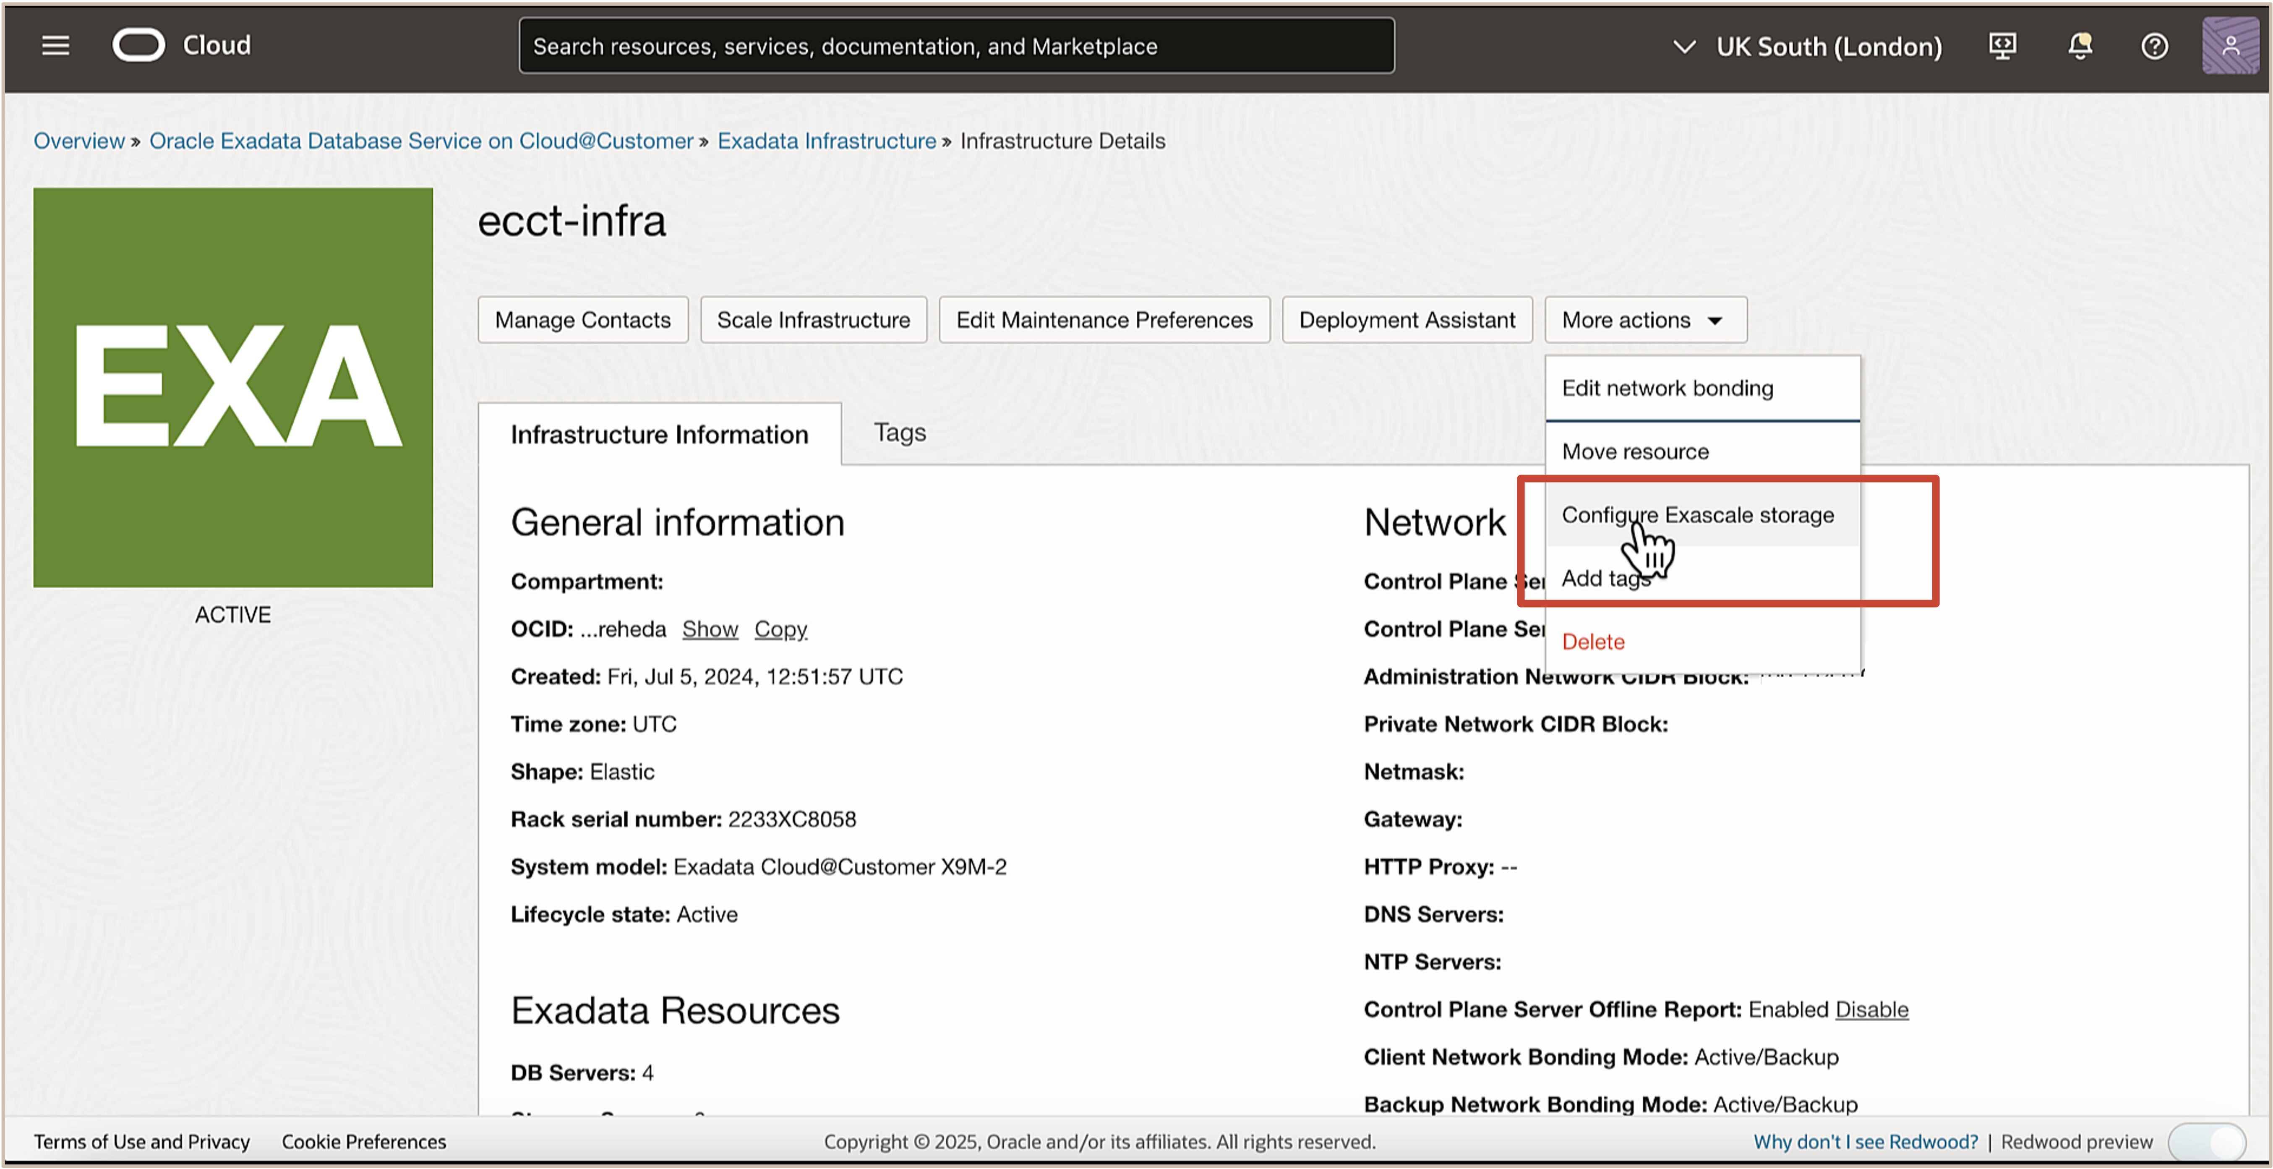This screenshot has height=1169, width=2273.
Task: Open Edit Maintenance Preferences
Action: (x=1104, y=319)
